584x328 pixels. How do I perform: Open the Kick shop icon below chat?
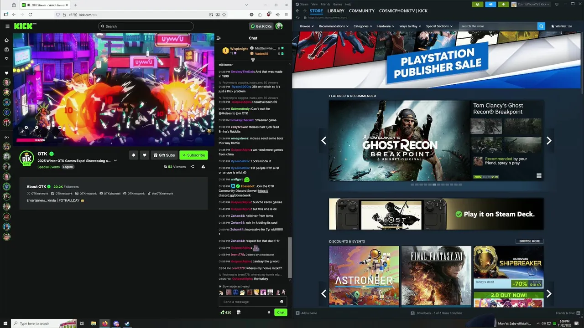(239, 313)
